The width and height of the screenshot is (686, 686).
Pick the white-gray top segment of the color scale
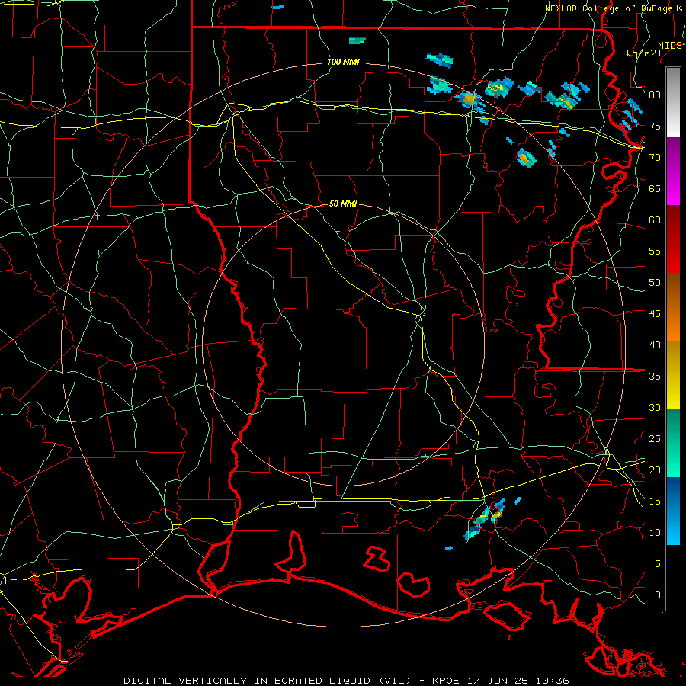tap(673, 102)
